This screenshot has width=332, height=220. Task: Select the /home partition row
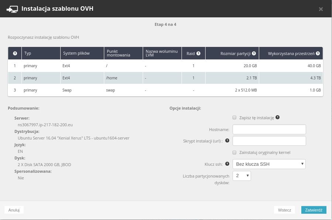(x=165, y=78)
